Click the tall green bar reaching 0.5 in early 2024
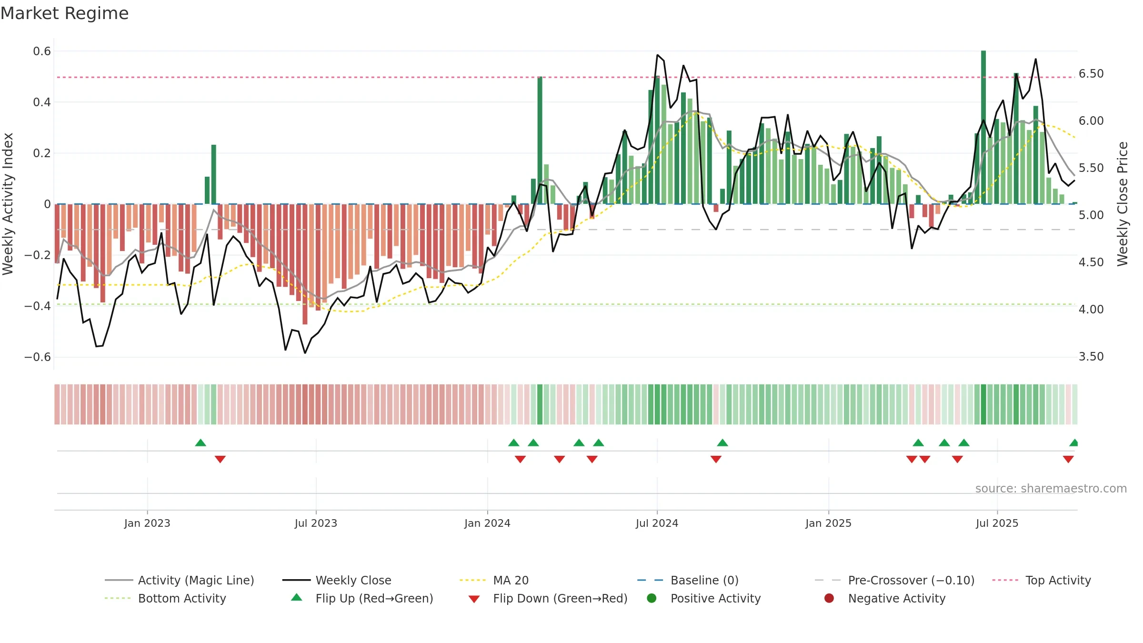 [x=540, y=141]
